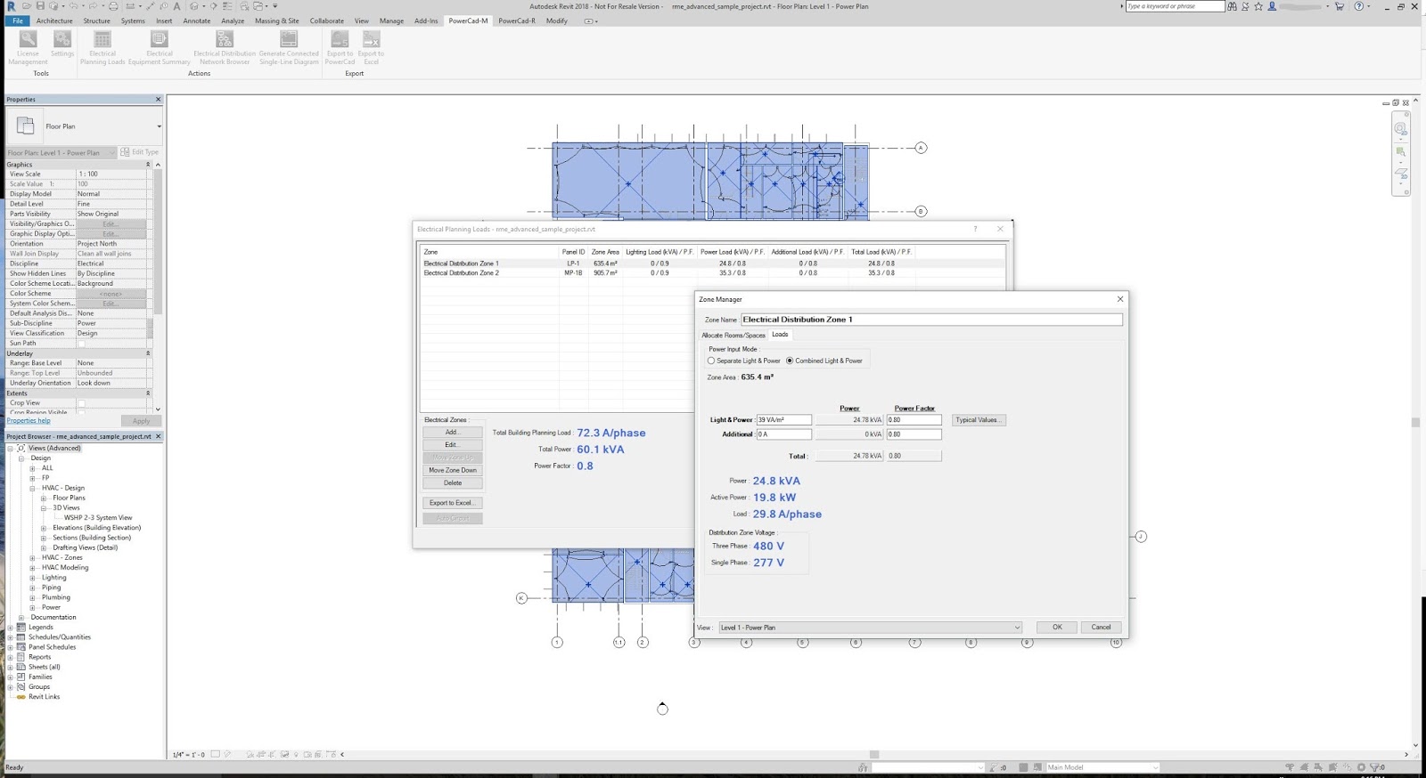Click the License Management ribbon icon
Screen dimensions: 1426x778
tap(29, 40)
